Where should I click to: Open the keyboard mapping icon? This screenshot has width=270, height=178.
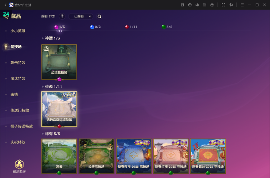pos(205,5)
